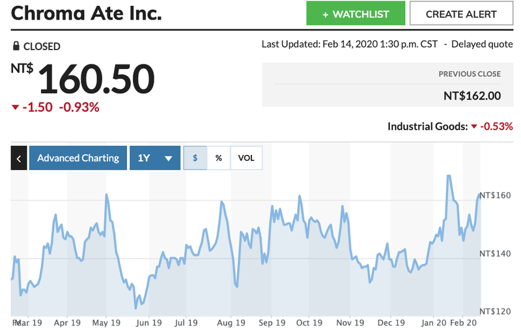Select the PREVIOUS CLOSE label
Image resolution: width=521 pixels, height=332 pixels.
[x=470, y=74]
